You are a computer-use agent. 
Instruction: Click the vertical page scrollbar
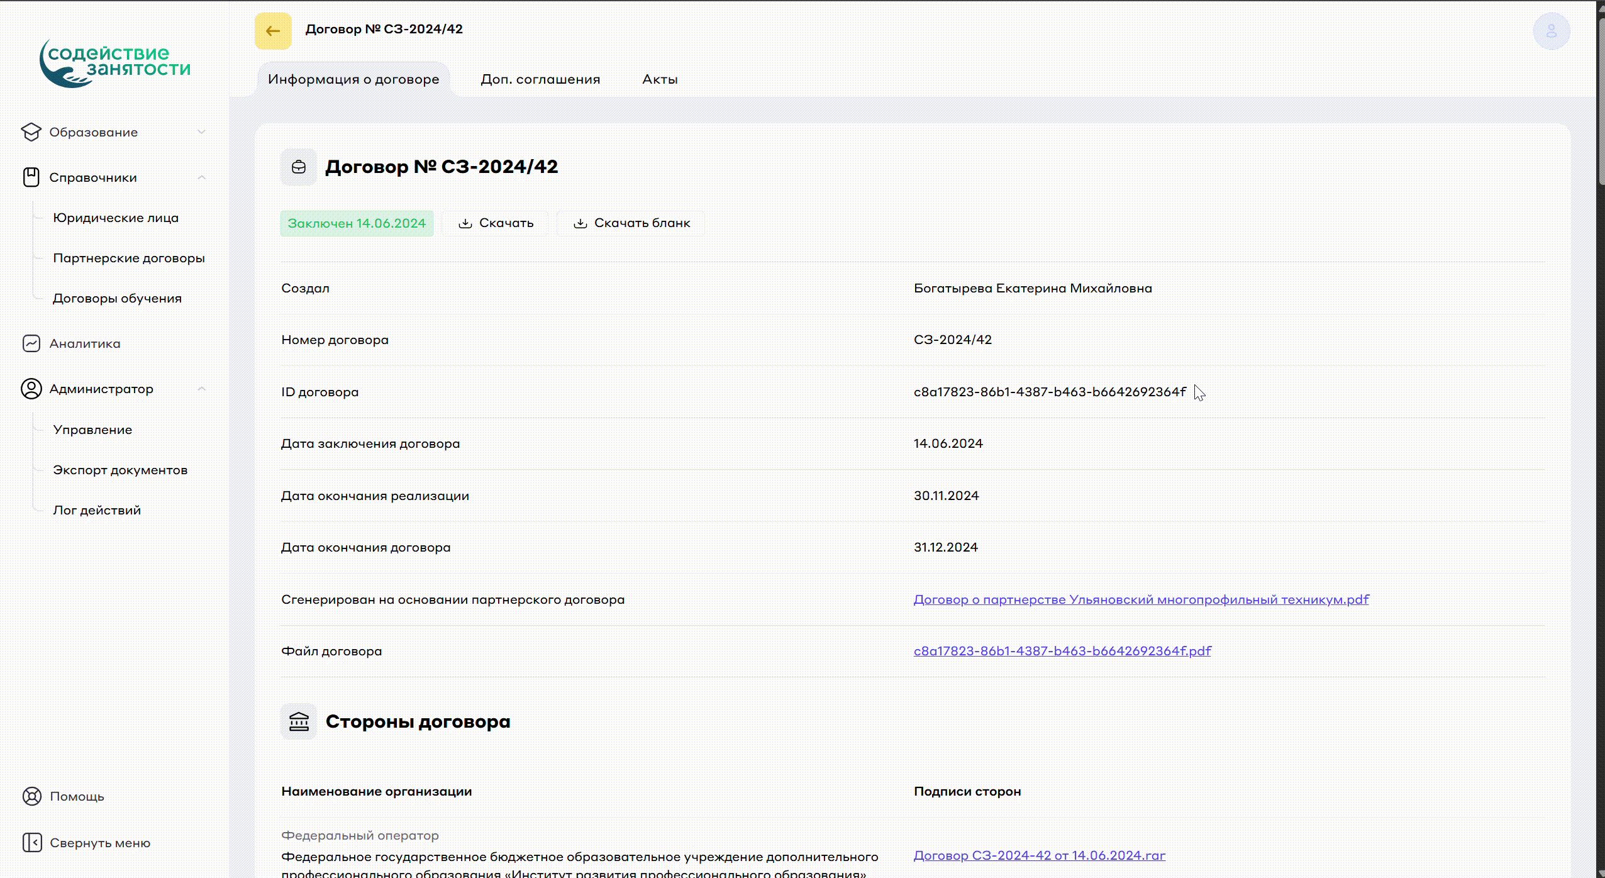[1601, 101]
